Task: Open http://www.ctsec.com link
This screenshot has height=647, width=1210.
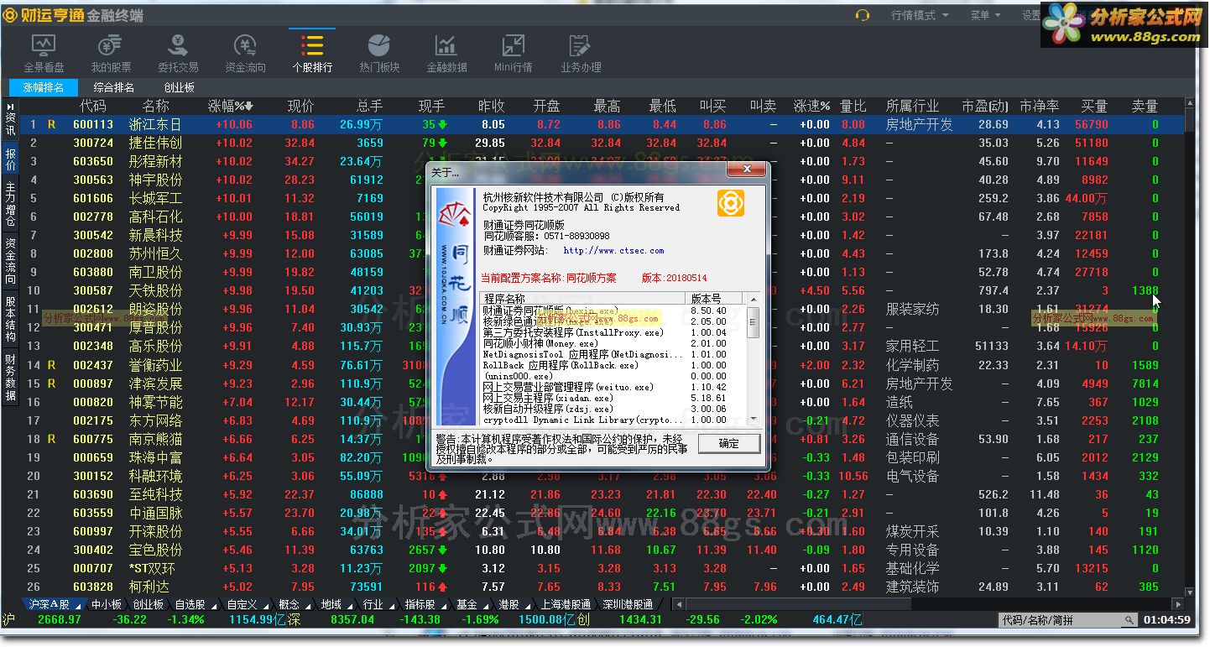Action: [x=613, y=250]
